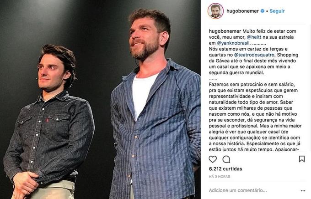This screenshot has width=311, height=199.
Task: Click hugobonemer username in caption
Action: pos(225,31)
